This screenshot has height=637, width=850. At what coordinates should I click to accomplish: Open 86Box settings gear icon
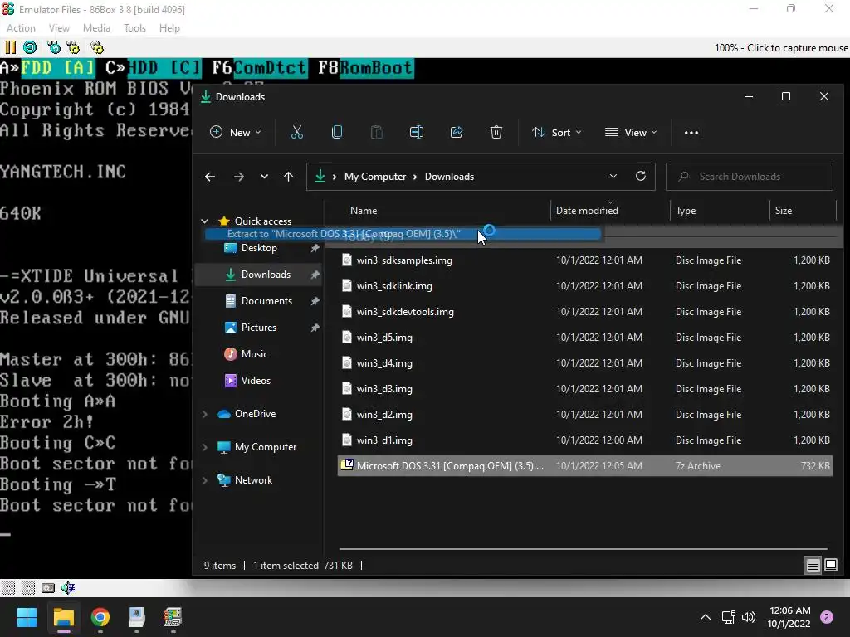tap(97, 47)
